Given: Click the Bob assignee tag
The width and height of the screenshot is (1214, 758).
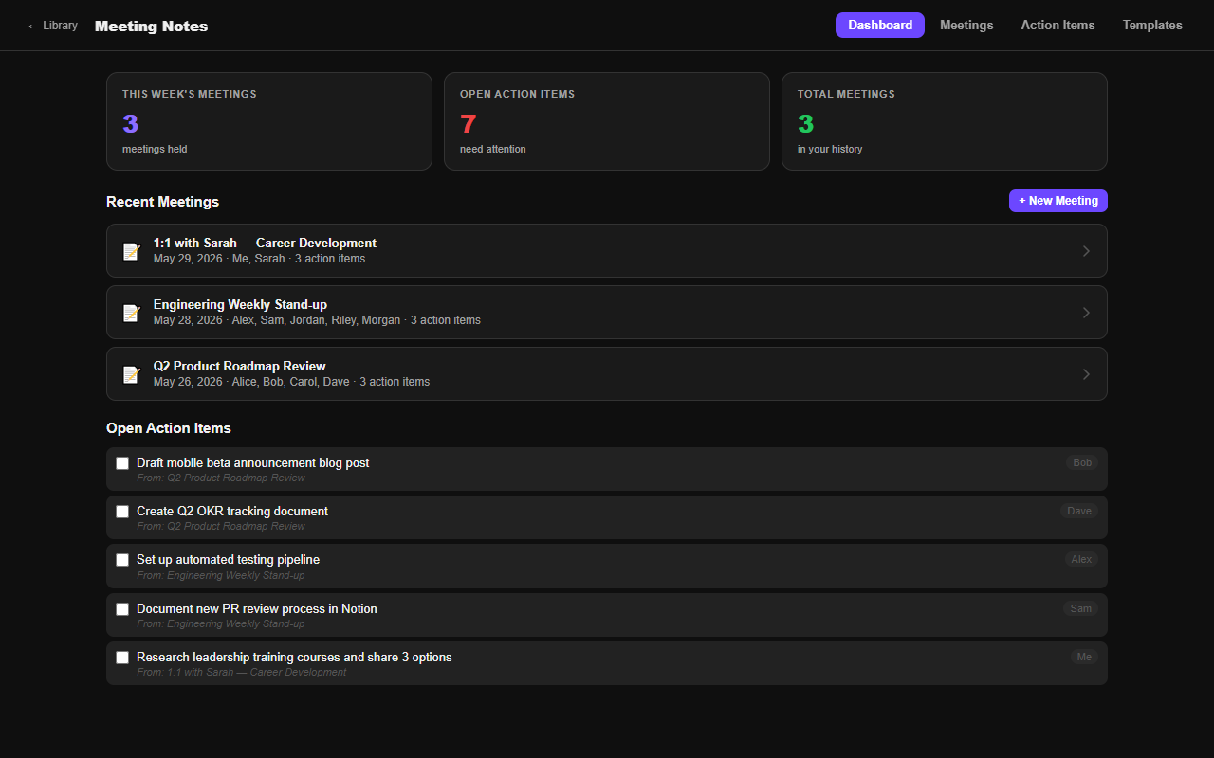Looking at the screenshot, I should [x=1082, y=463].
